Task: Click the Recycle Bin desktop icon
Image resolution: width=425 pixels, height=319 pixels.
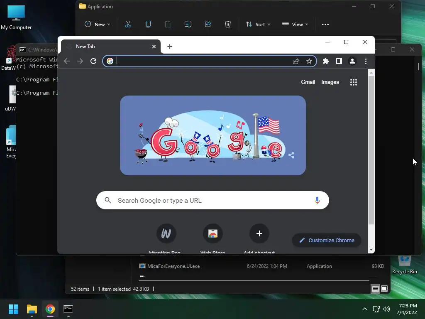Action: [x=404, y=265]
